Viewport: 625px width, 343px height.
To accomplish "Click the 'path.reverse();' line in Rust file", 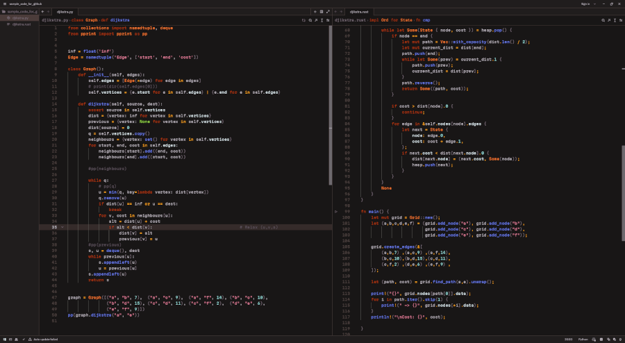I will pos(421,83).
